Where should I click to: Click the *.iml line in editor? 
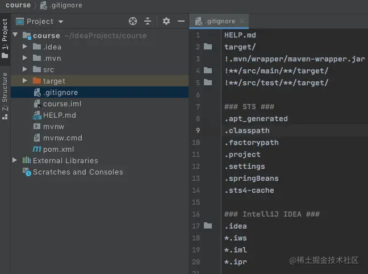tap(236, 250)
